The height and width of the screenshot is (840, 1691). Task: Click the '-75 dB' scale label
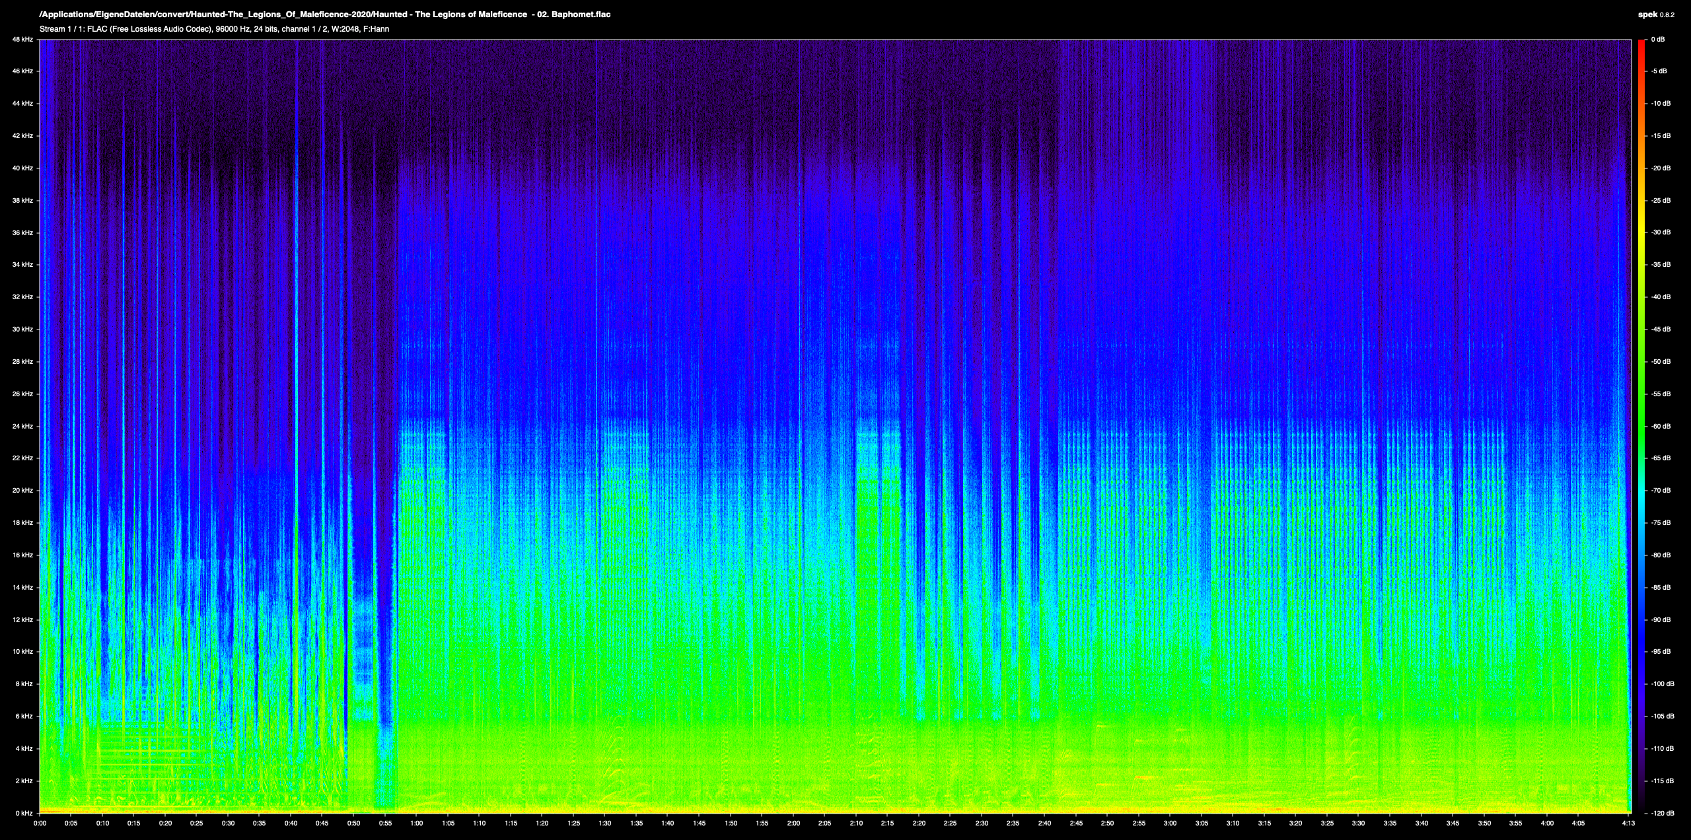click(x=1659, y=523)
